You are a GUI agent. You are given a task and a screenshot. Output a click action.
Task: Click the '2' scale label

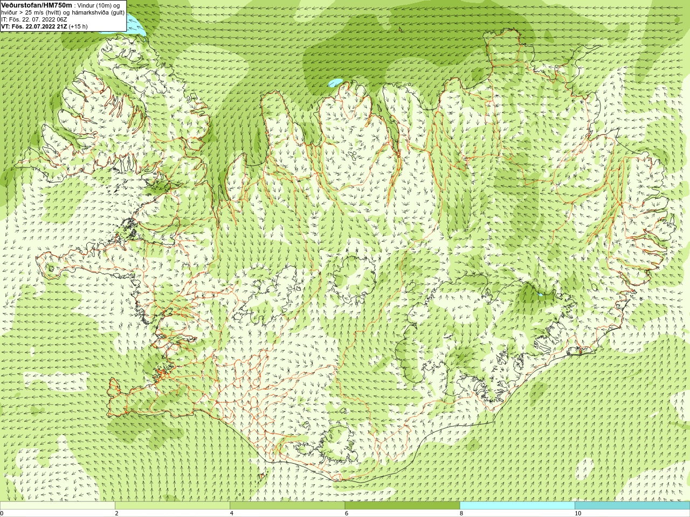click(116, 513)
